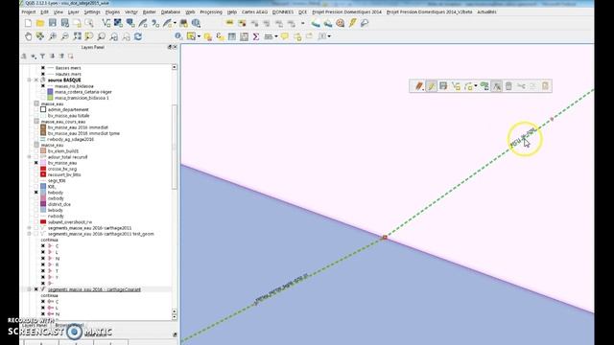
Task: Click the palette icon in top toolbar
Action: pos(340,23)
